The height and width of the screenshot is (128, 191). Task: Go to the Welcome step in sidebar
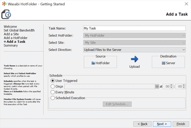10,26
